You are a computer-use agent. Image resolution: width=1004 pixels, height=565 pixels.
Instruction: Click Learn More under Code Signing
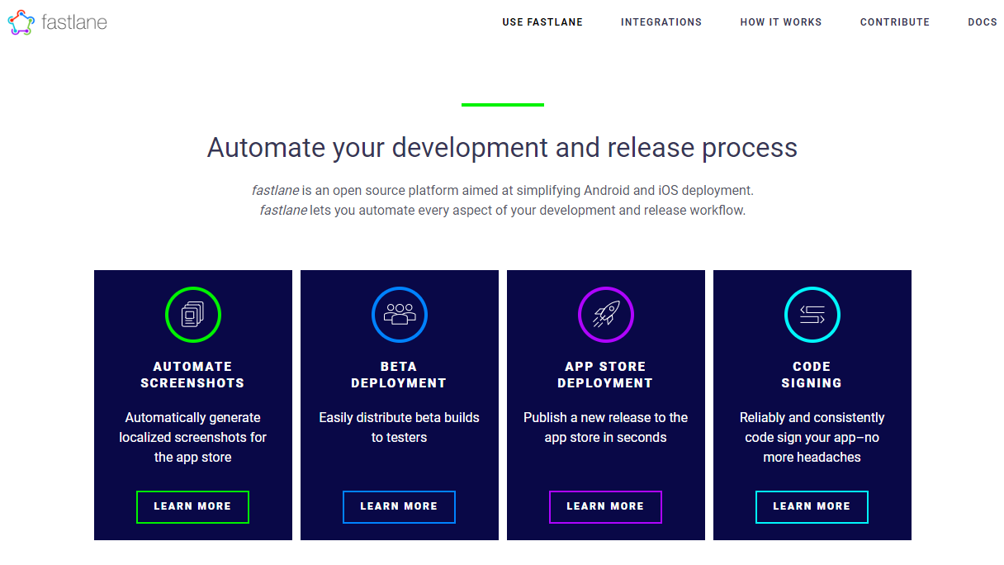point(812,507)
